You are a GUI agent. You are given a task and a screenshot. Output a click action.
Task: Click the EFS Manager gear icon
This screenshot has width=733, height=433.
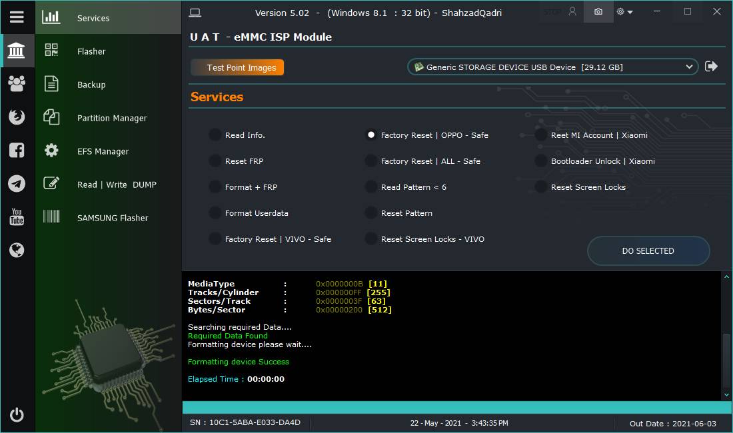tap(51, 150)
